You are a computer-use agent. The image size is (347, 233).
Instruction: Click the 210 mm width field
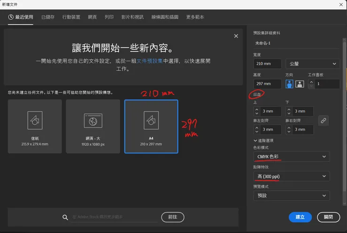[267, 64]
